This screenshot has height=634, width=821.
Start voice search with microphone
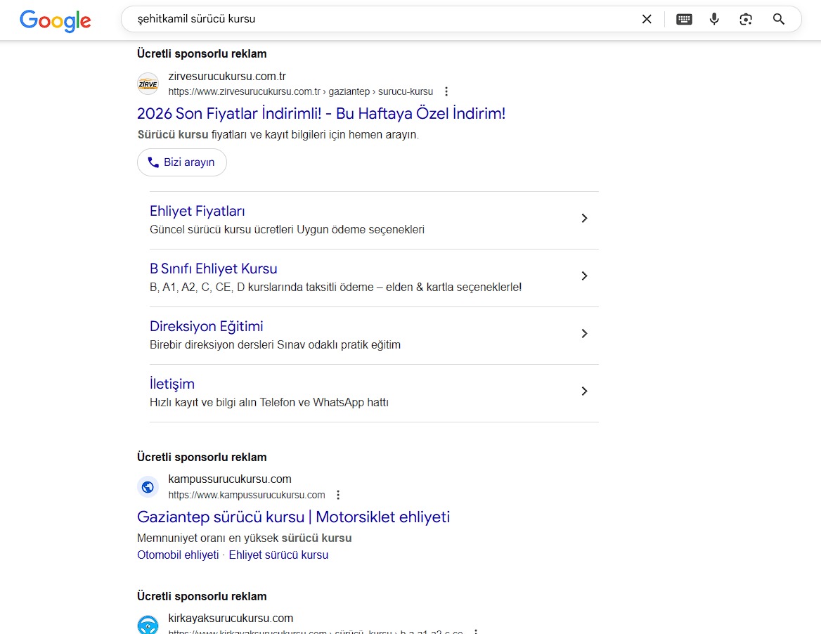click(x=714, y=19)
